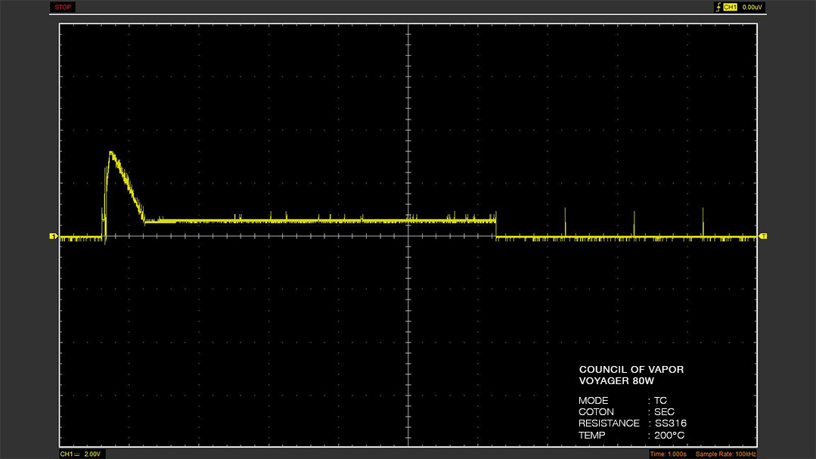Click the trigger level marker on right edge
Viewport: 816px width, 459px height.
(x=763, y=236)
